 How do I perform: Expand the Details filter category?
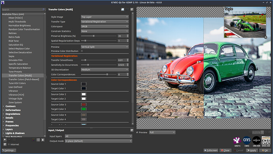pyautogui.click(x=3, y=118)
